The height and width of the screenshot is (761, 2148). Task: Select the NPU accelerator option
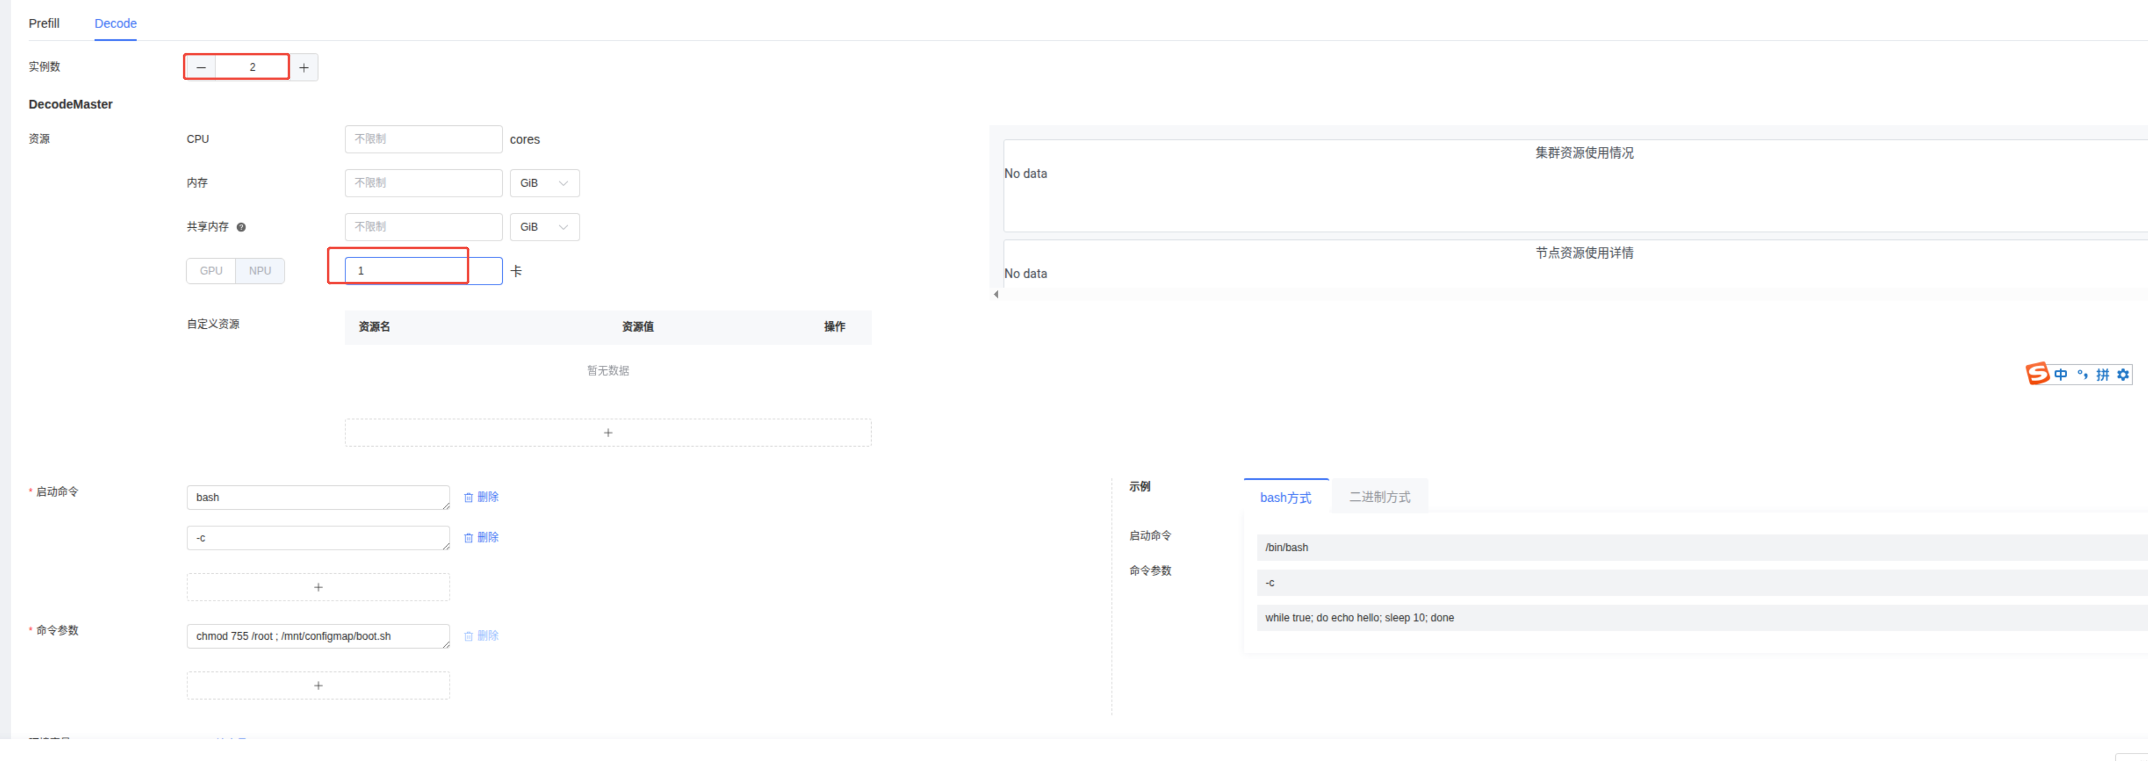pos(260,271)
